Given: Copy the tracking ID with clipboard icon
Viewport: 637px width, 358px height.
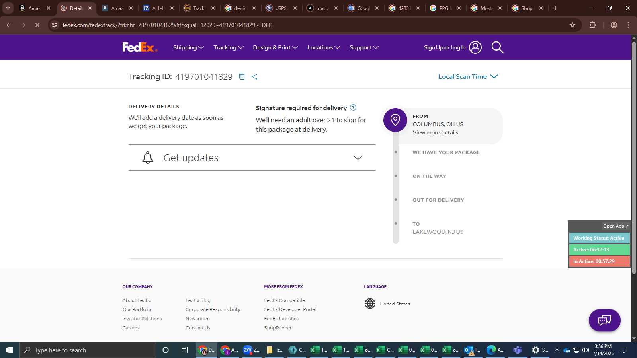Looking at the screenshot, I should click(242, 76).
